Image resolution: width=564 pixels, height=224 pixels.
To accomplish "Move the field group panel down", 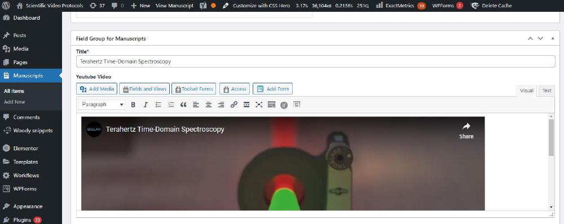I will (540, 38).
